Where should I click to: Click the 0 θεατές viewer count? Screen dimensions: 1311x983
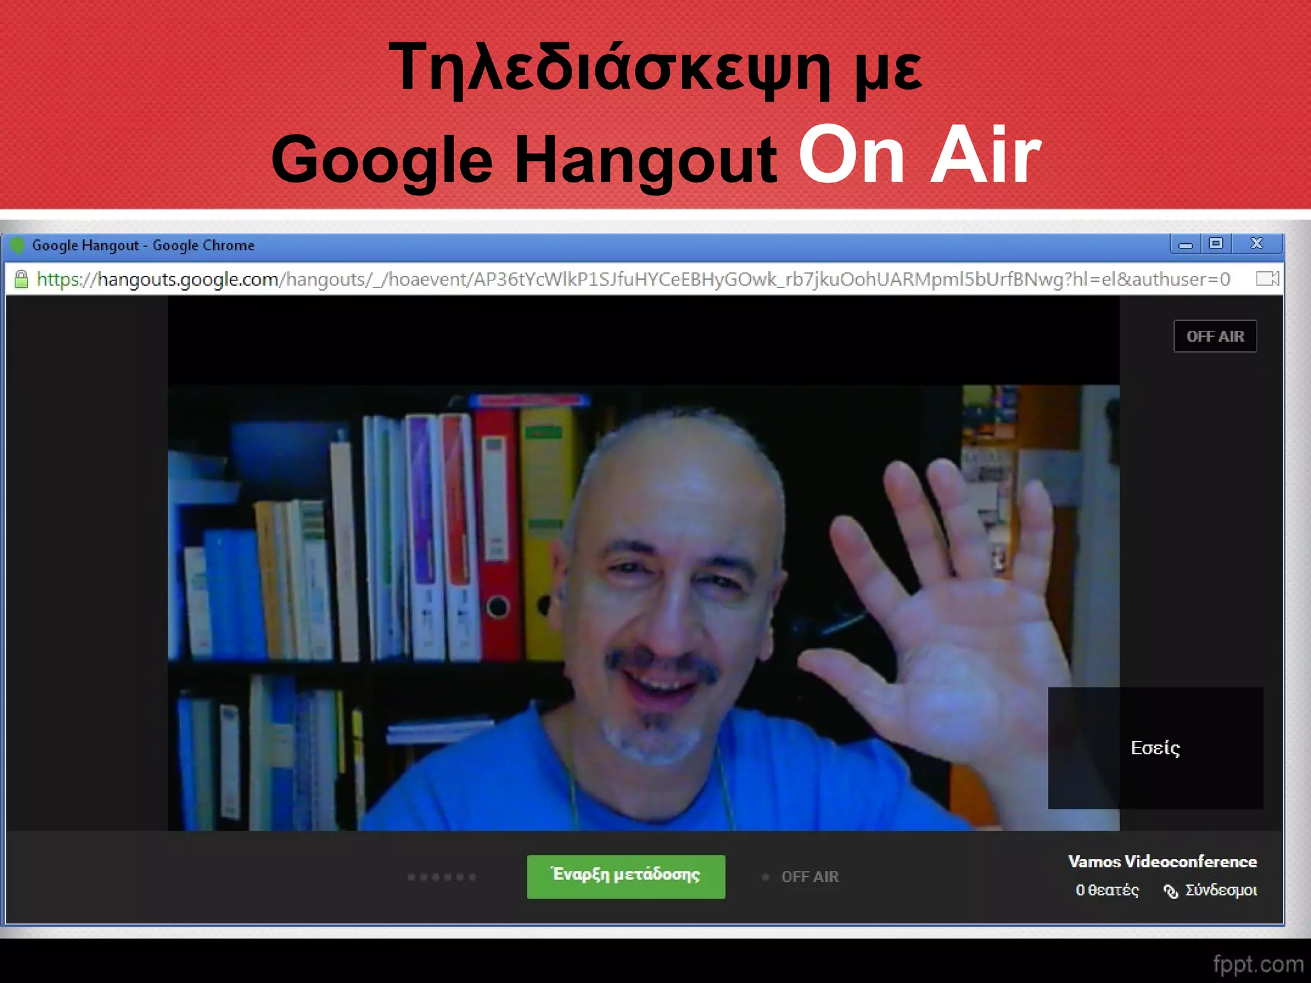coord(1107,890)
